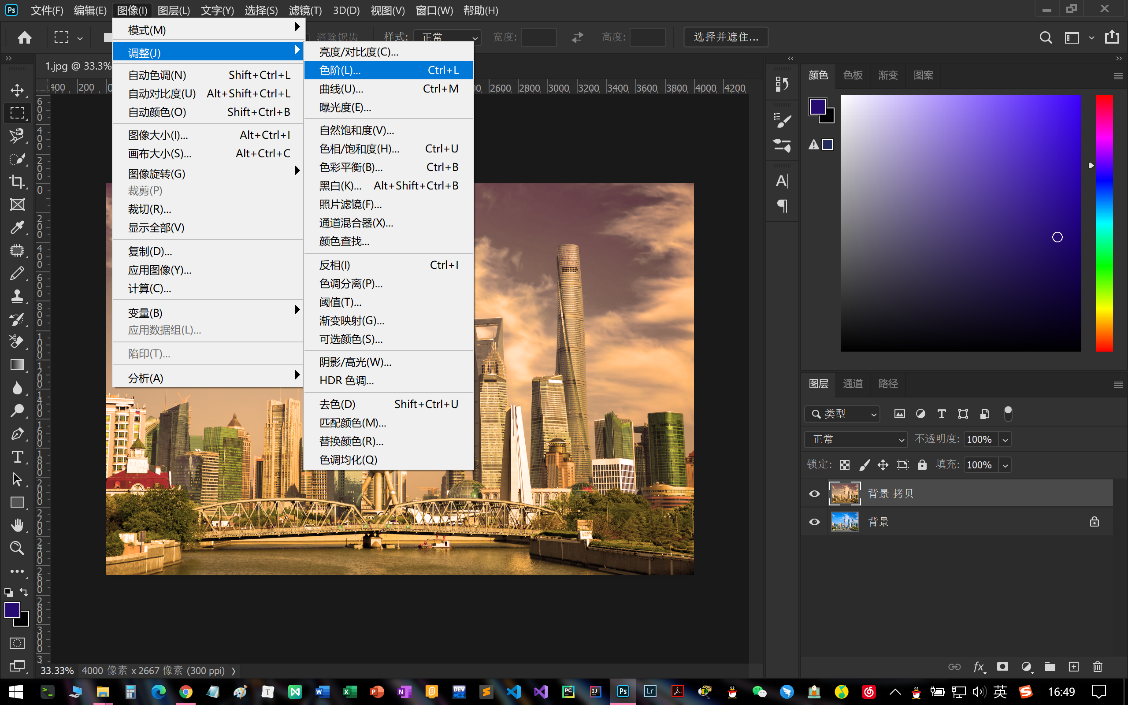
Task: Select the History Brush tool
Action: [17, 319]
